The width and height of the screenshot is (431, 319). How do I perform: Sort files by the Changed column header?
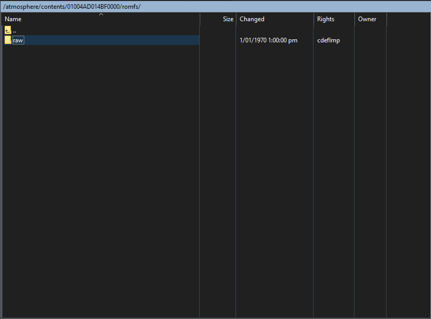252,19
